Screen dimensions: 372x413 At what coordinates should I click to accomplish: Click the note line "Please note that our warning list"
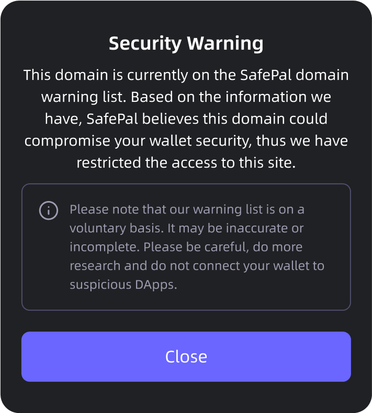coord(187,209)
